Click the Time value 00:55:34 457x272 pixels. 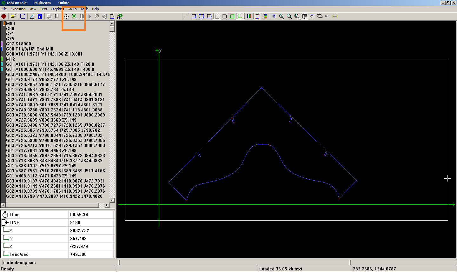79,215
